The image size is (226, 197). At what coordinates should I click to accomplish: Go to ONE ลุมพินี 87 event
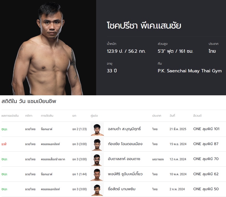[x=206, y=144]
